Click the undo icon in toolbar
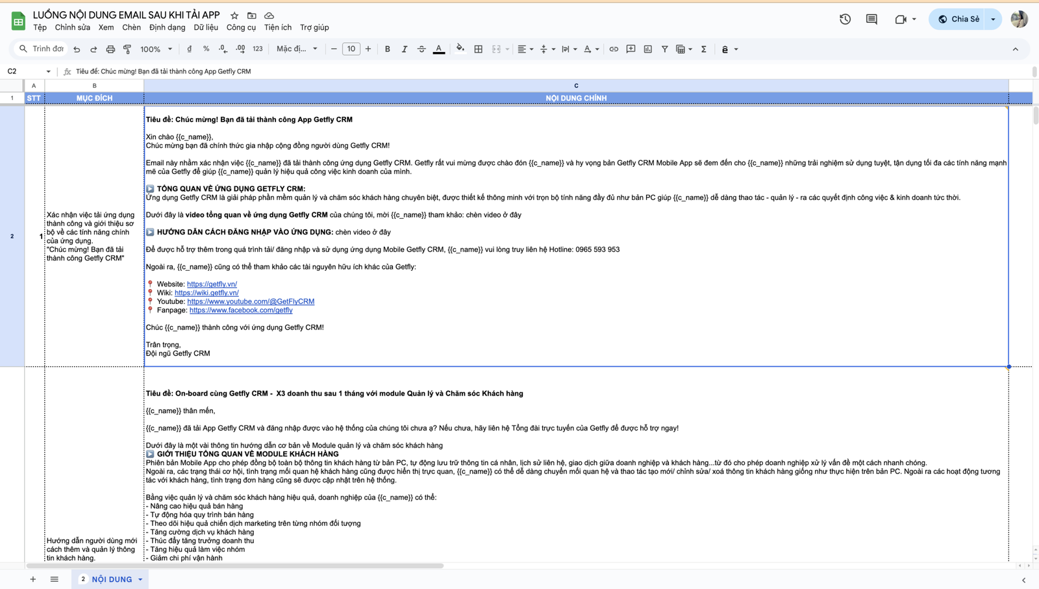The width and height of the screenshot is (1039, 589). pos(77,49)
